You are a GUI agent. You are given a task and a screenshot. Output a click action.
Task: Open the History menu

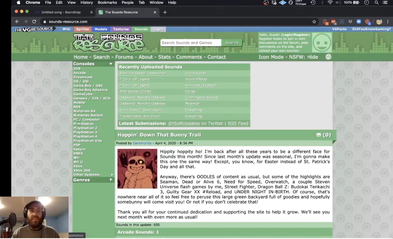(87, 2)
